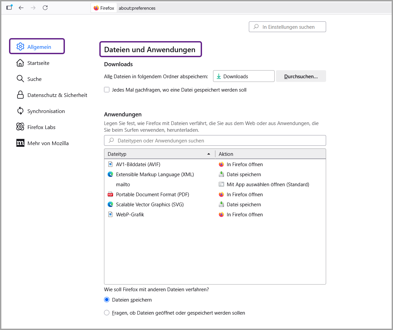Image resolution: width=393 pixels, height=330 pixels.
Task: Click the Suche magnifier icon in sidebar
Action: (x=20, y=79)
